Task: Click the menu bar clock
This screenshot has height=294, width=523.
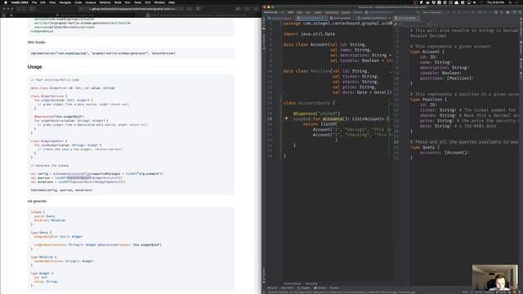Action: (x=495, y=2)
